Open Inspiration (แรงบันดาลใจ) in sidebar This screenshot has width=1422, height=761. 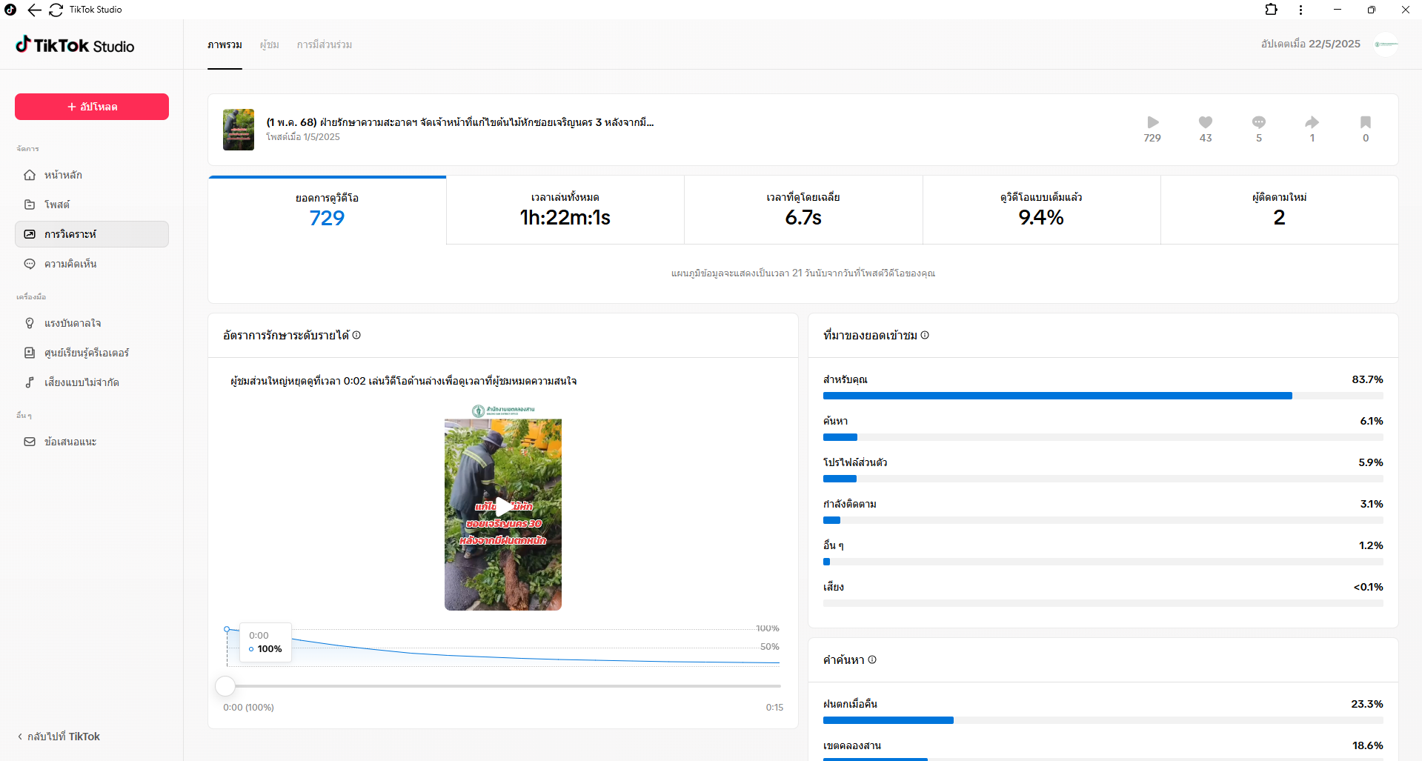point(92,323)
